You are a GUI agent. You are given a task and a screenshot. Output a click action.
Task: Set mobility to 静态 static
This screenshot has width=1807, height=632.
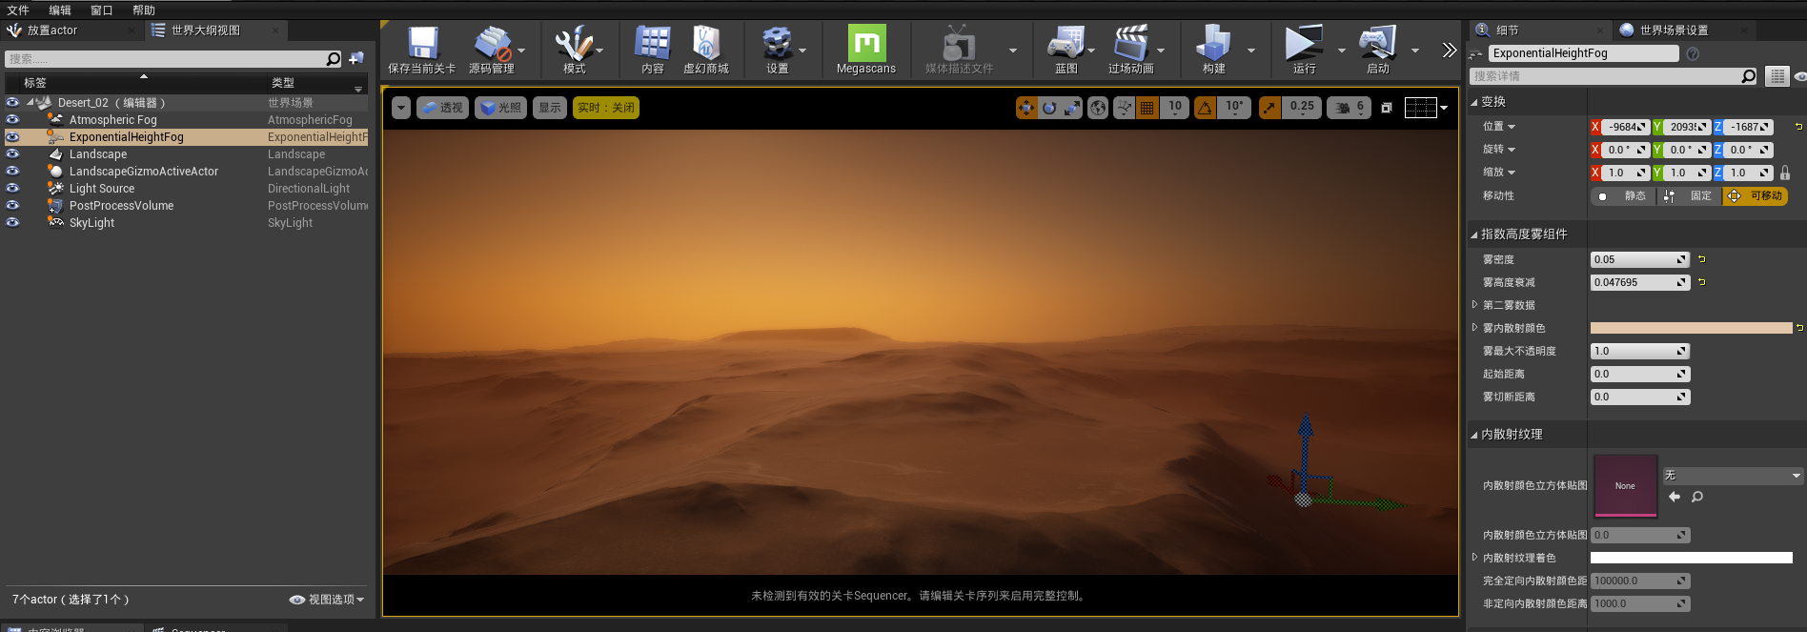coord(1624,195)
